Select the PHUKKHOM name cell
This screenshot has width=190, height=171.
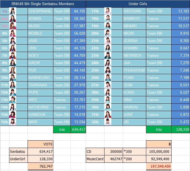coord(134,70)
